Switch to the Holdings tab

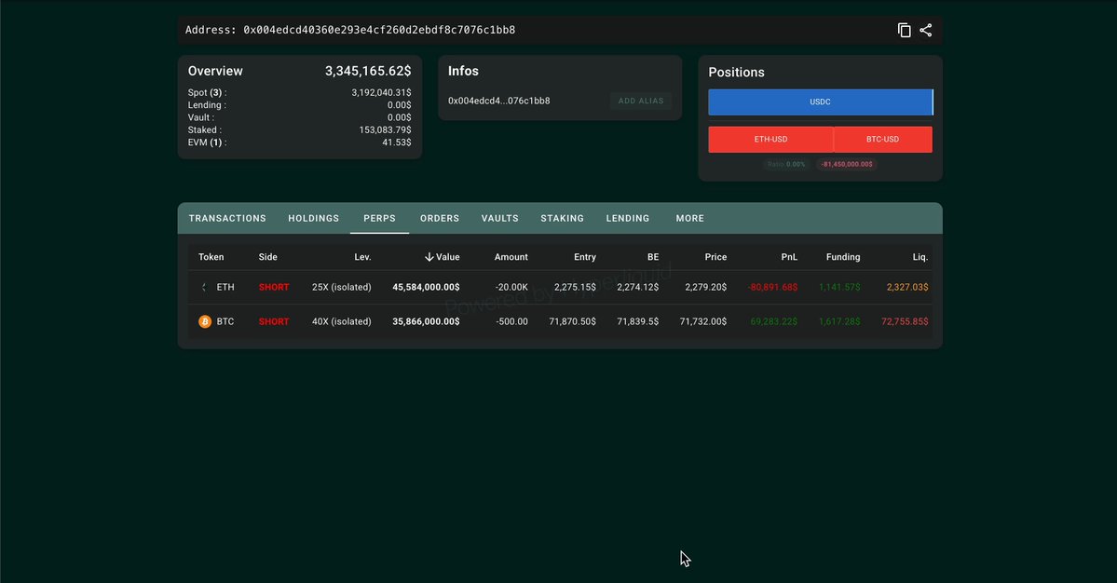[313, 219]
